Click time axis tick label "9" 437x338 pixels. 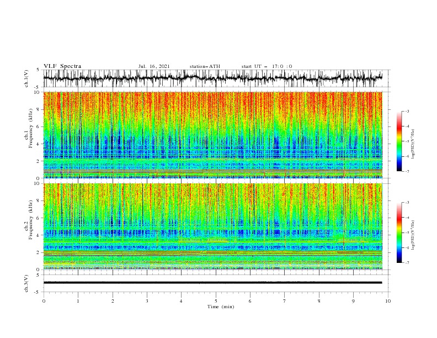[x=353, y=301]
